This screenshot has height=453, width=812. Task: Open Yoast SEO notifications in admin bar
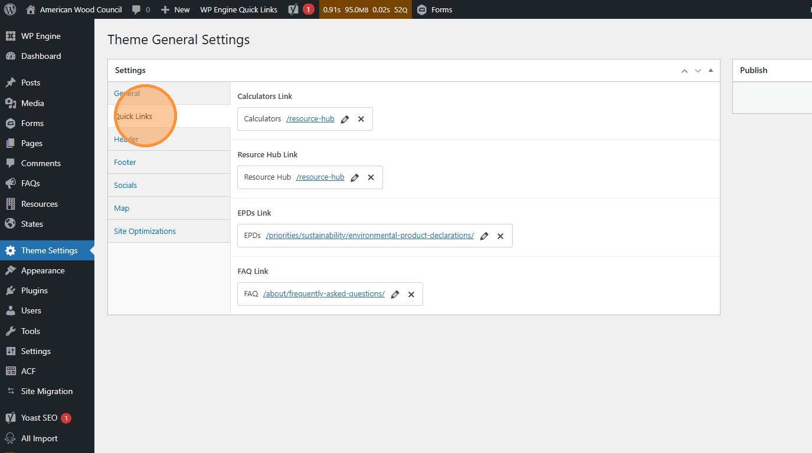pyautogui.click(x=301, y=9)
